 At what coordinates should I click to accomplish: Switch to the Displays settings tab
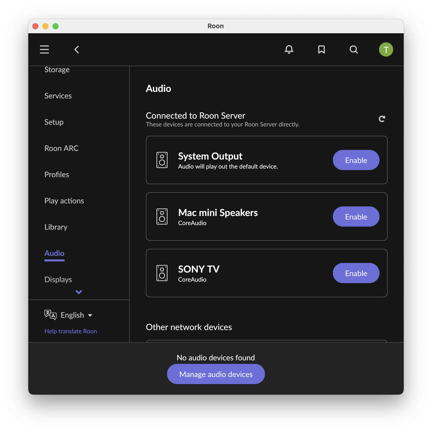point(58,279)
